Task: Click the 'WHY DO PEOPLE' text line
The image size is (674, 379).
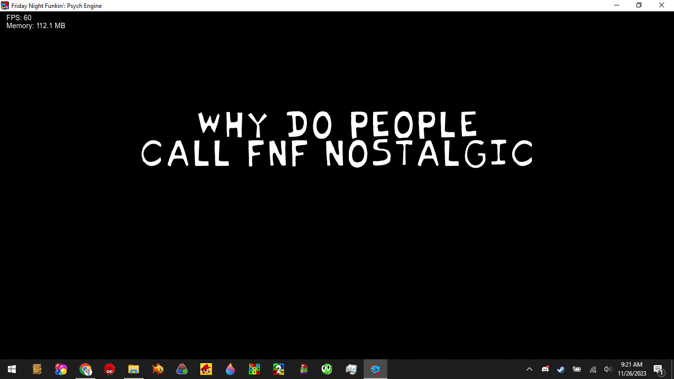Action: pyautogui.click(x=337, y=124)
